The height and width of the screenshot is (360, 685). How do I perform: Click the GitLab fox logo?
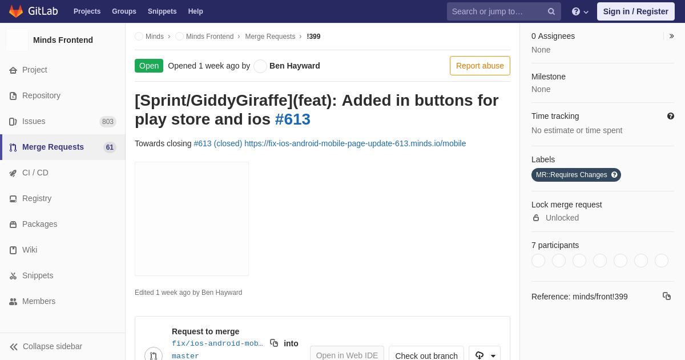click(x=16, y=11)
